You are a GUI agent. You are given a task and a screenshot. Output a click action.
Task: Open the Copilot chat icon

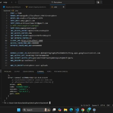pyautogui.click(x=98, y=2)
